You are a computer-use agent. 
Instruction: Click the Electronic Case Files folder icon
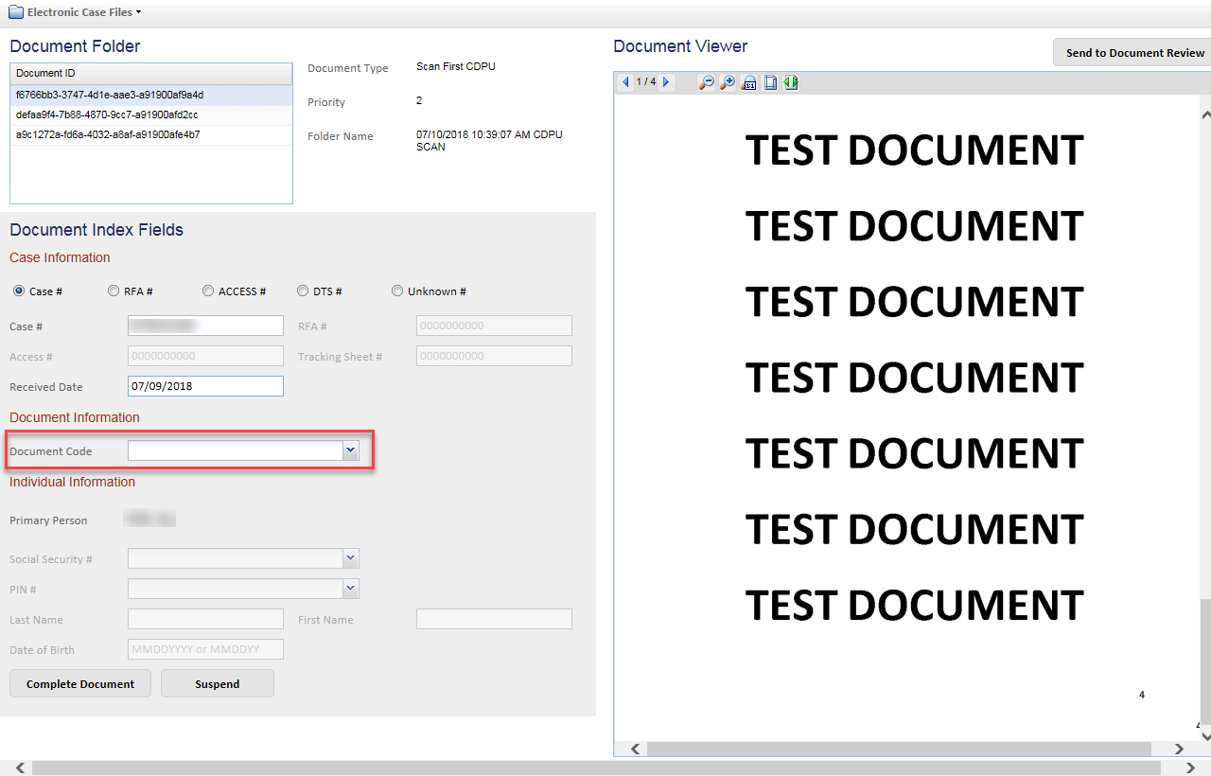coord(16,12)
